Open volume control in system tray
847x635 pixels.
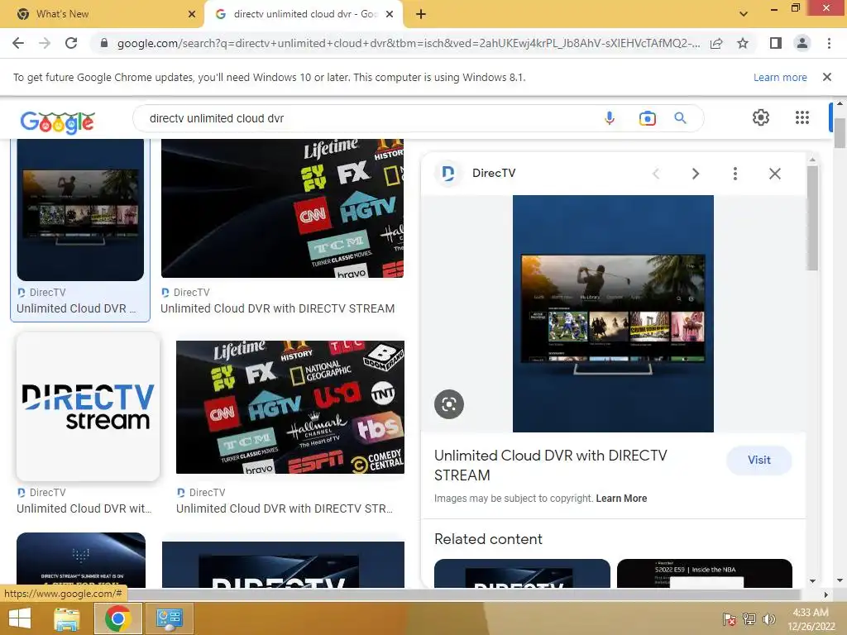click(769, 618)
